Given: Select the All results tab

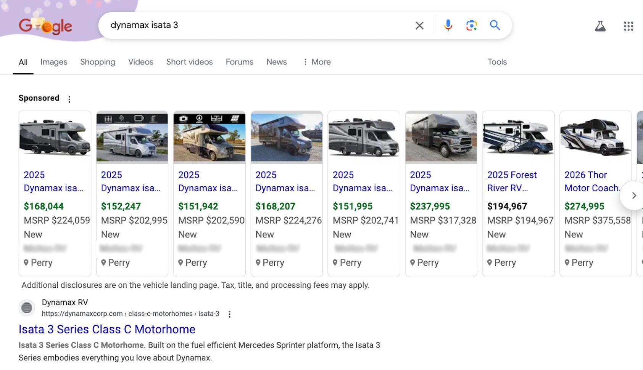Looking at the screenshot, I should [23, 62].
